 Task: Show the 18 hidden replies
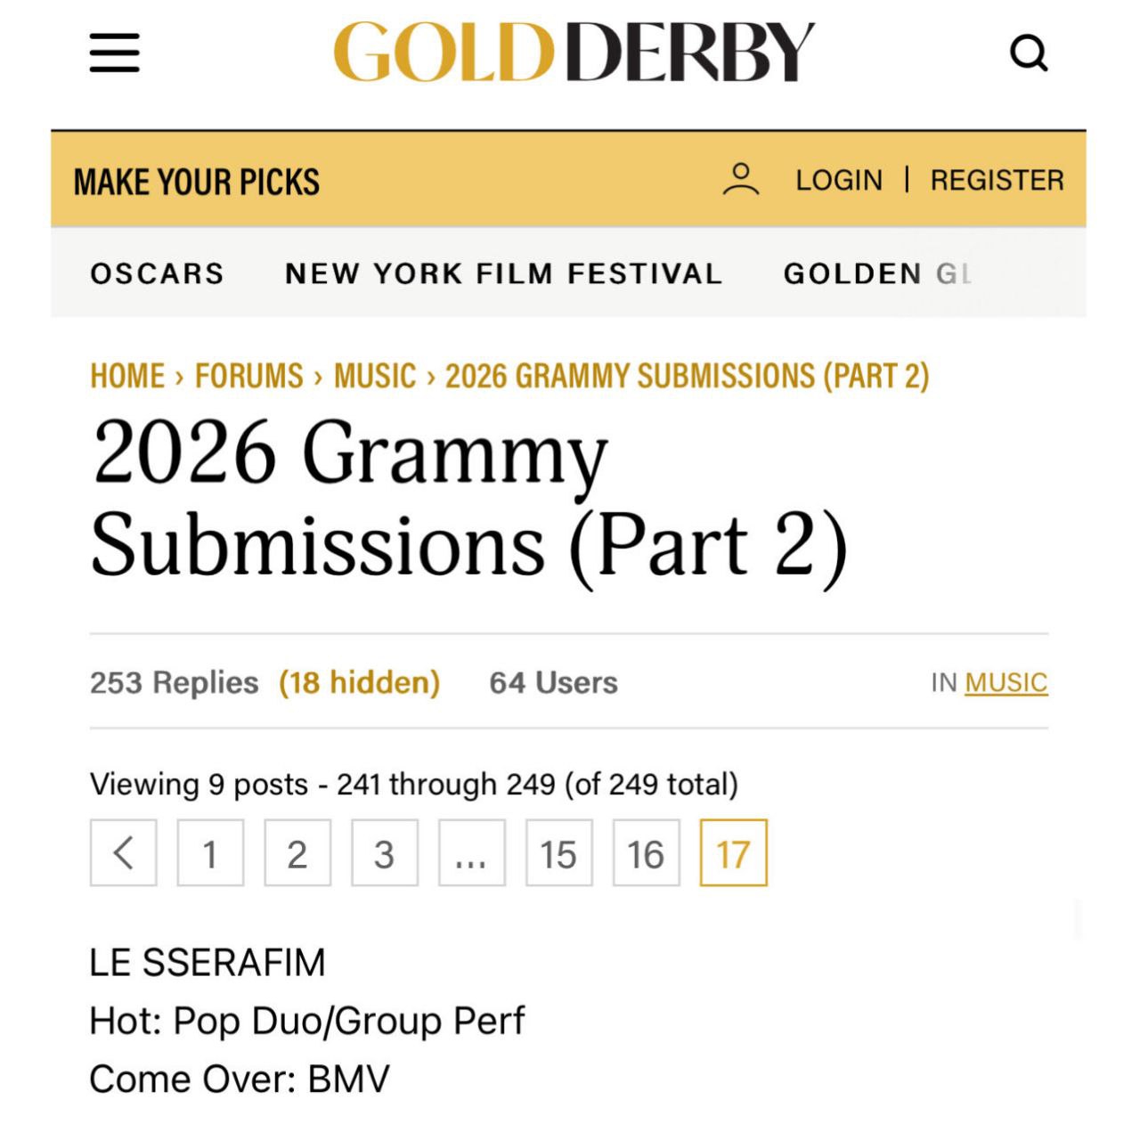pyautogui.click(x=360, y=682)
